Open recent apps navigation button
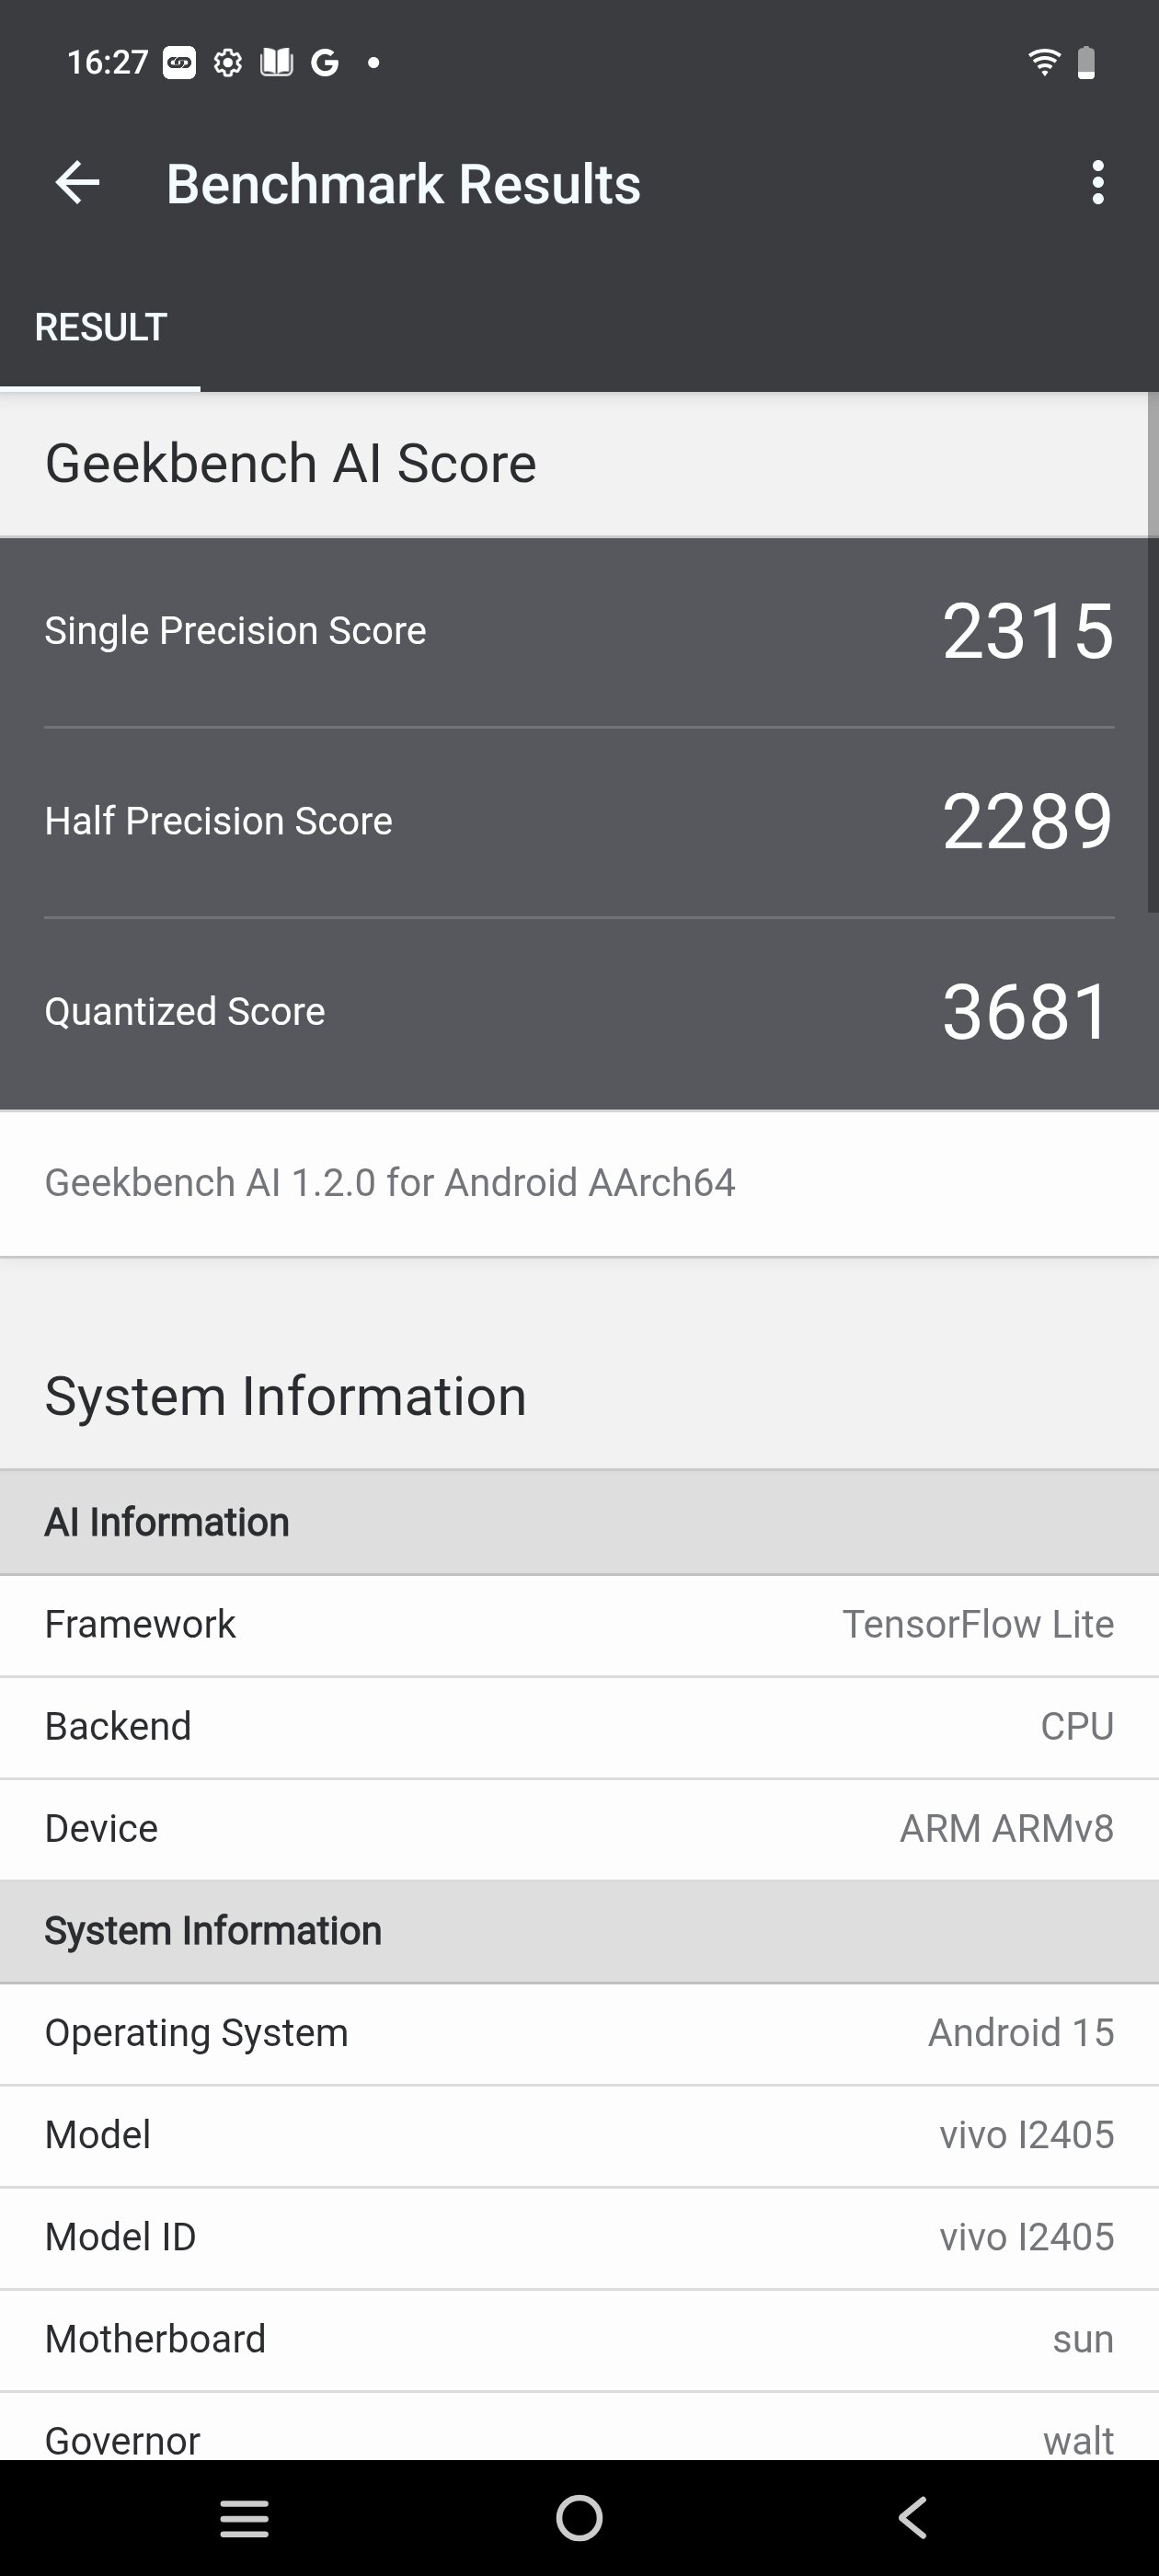Screen dimensions: 1159x2576 point(244,2518)
